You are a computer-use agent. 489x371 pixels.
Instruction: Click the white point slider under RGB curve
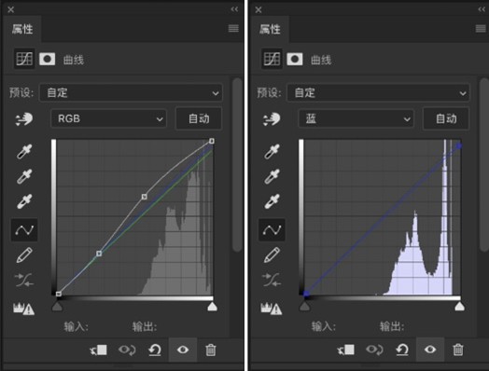point(213,307)
